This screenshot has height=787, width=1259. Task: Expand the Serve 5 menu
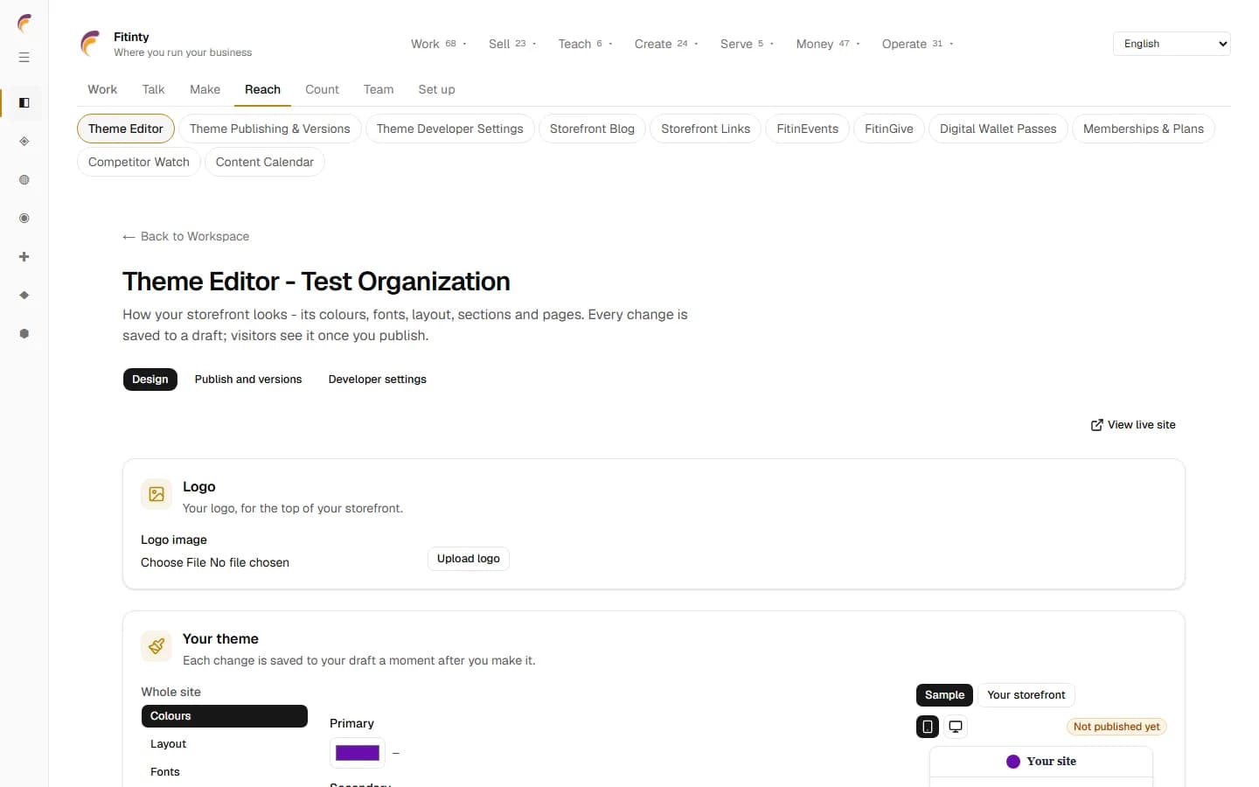point(747,44)
